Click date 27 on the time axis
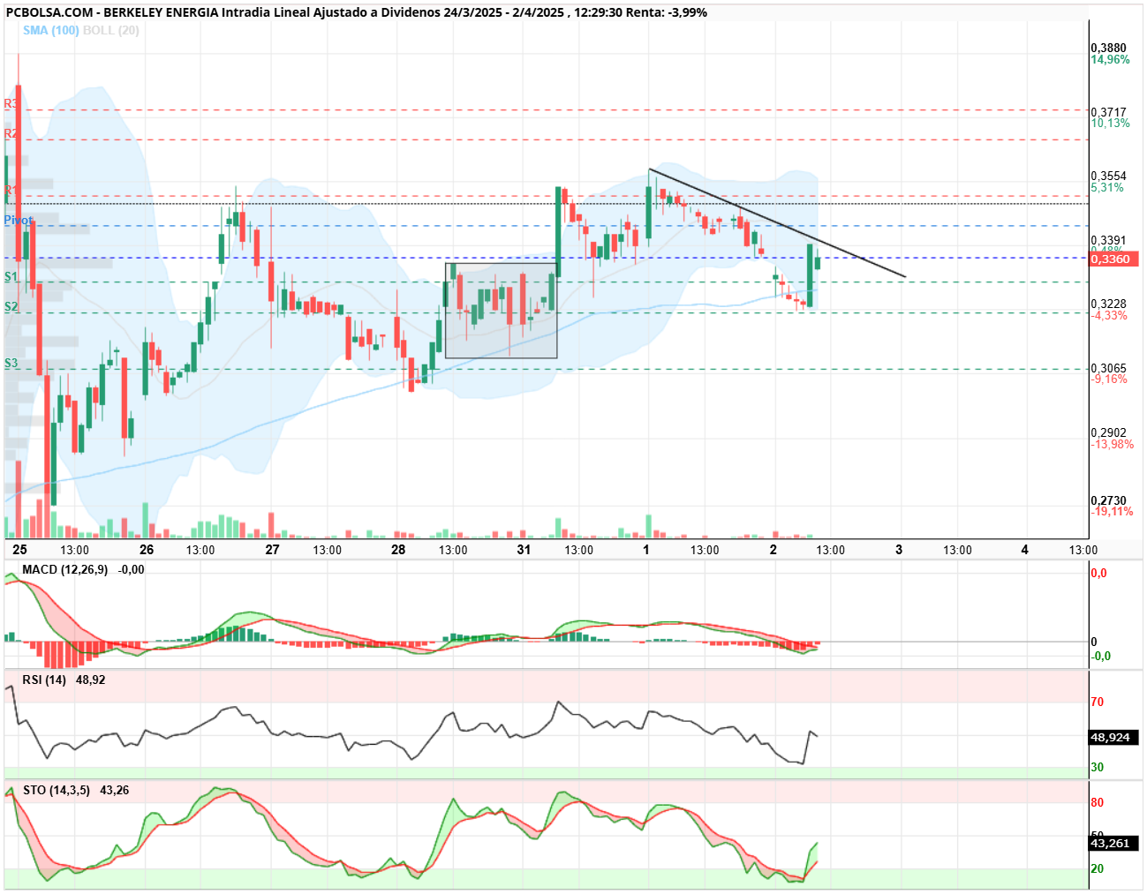Image resolution: width=1147 pixels, height=894 pixels. pos(272,549)
